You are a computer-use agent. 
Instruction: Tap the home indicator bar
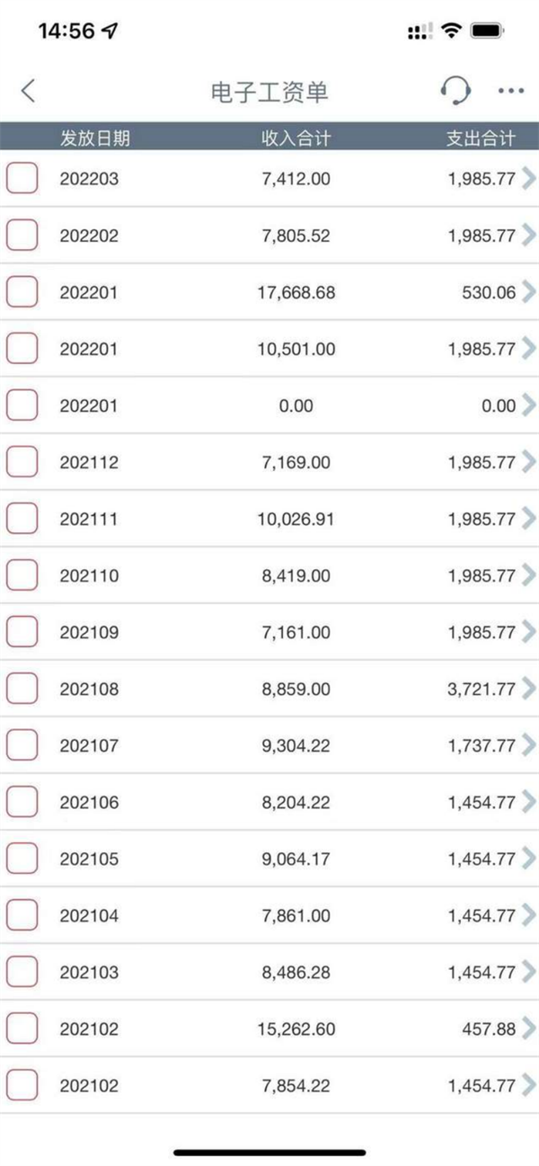pyautogui.click(x=269, y=1153)
